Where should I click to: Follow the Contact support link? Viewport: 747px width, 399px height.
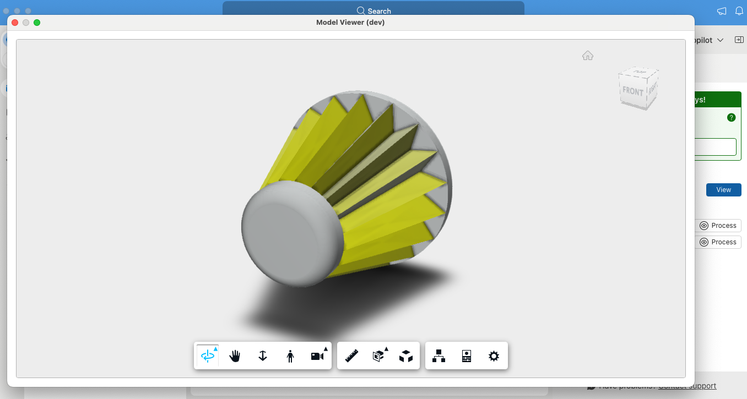[x=687, y=386]
